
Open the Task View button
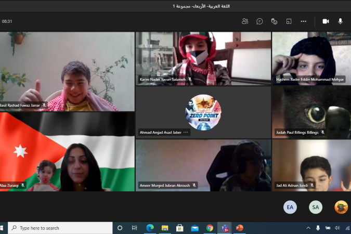click(x=135, y=228)
